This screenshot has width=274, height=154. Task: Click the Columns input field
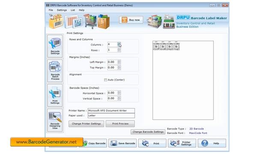(112, 44)
